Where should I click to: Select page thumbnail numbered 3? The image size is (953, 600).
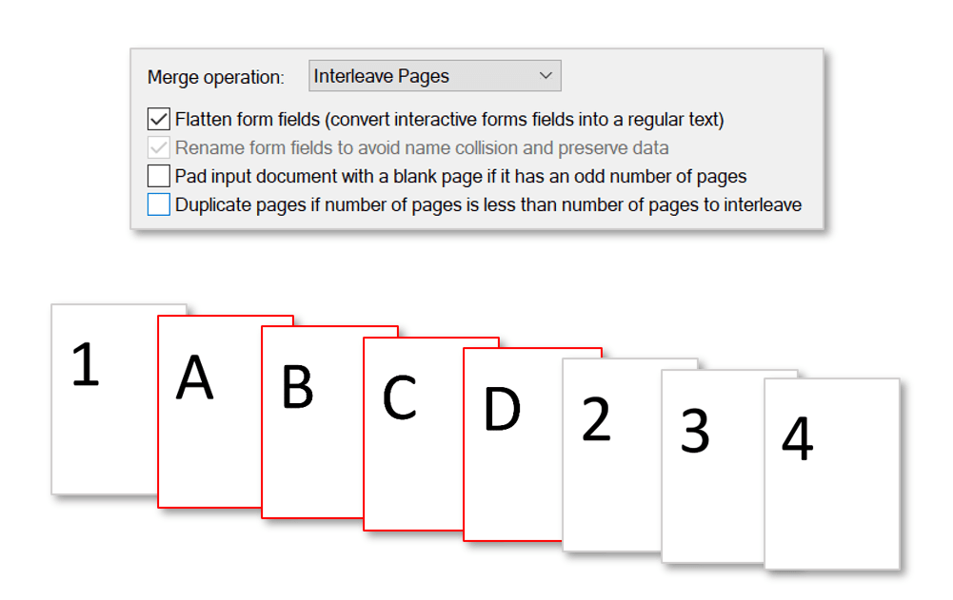712,466
